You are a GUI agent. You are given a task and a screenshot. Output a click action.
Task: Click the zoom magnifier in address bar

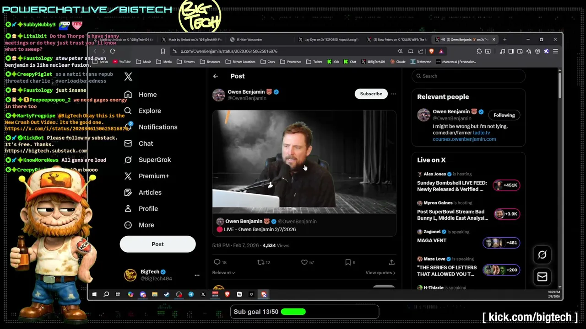point(401,51)
